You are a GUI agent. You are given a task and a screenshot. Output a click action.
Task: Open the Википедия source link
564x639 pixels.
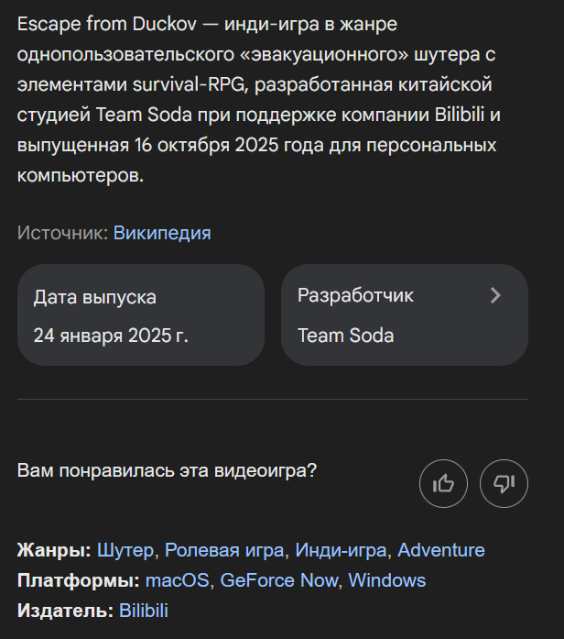(x=162, y=233)
